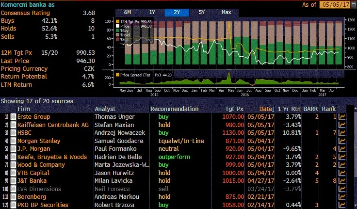
Task: Open report document icon for Erste Group
Action: [x=13, y=117]
